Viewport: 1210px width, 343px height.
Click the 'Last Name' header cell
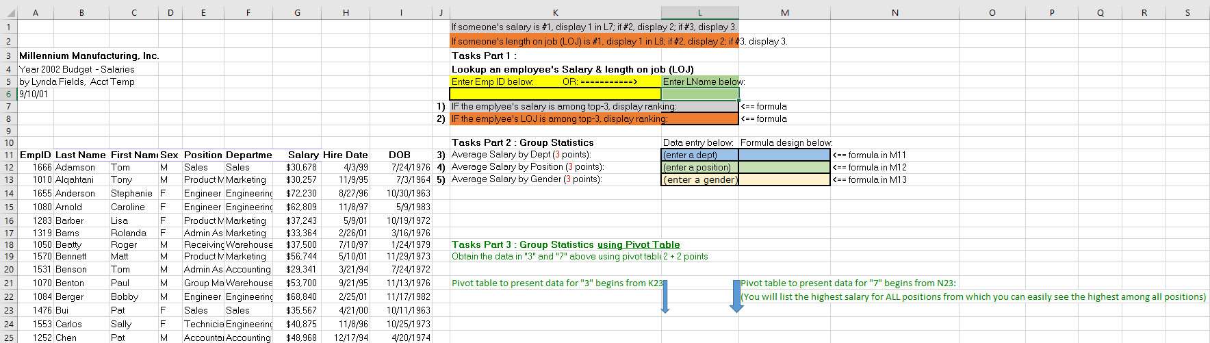(x=81, y=155)
